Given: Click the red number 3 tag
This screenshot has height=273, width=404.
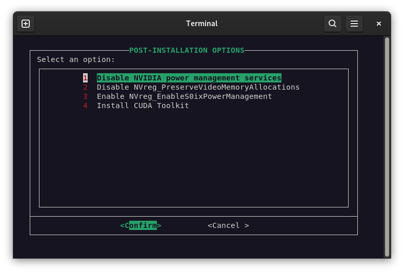Looking at the screenshot, I should coord(85,96).
